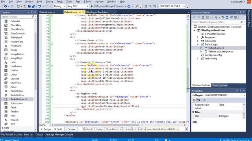The image size is (252, 141).
Task: Select ListBox control in Toolbox
Action: [x=14, y=70]
